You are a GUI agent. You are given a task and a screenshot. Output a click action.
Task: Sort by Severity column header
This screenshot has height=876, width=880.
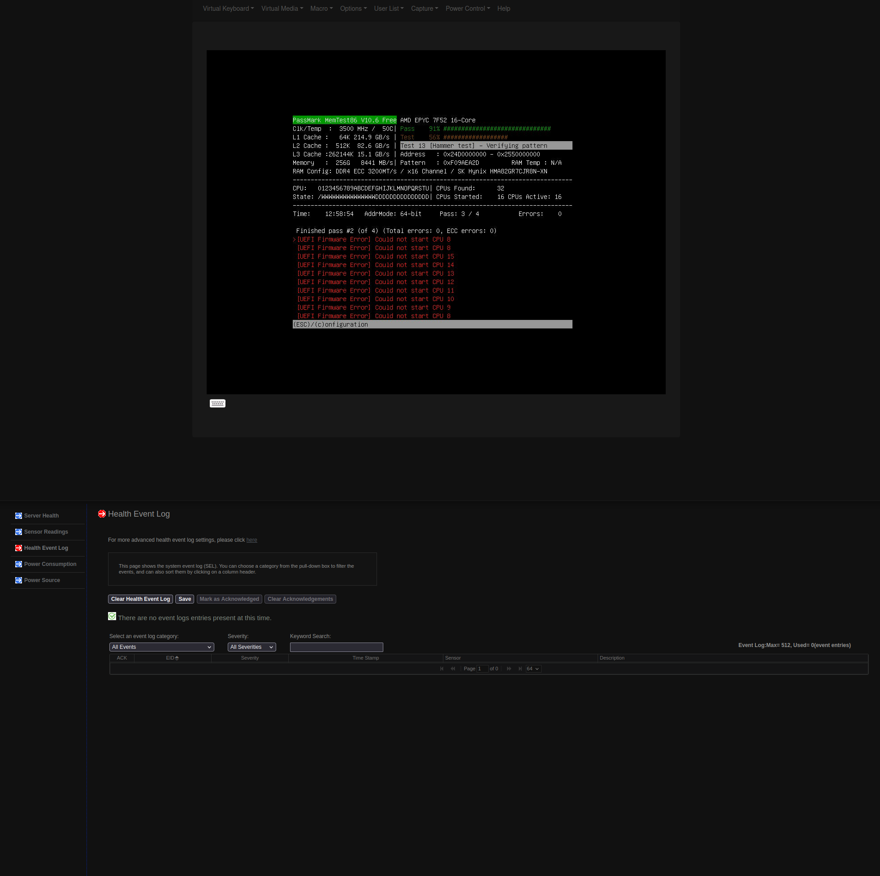click(x=250, y=658)
